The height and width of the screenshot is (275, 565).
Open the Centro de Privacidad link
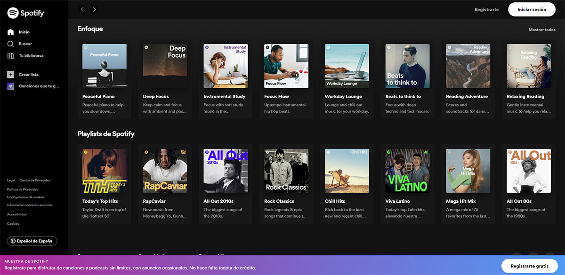pyautogui.click(x=35, y=180)
